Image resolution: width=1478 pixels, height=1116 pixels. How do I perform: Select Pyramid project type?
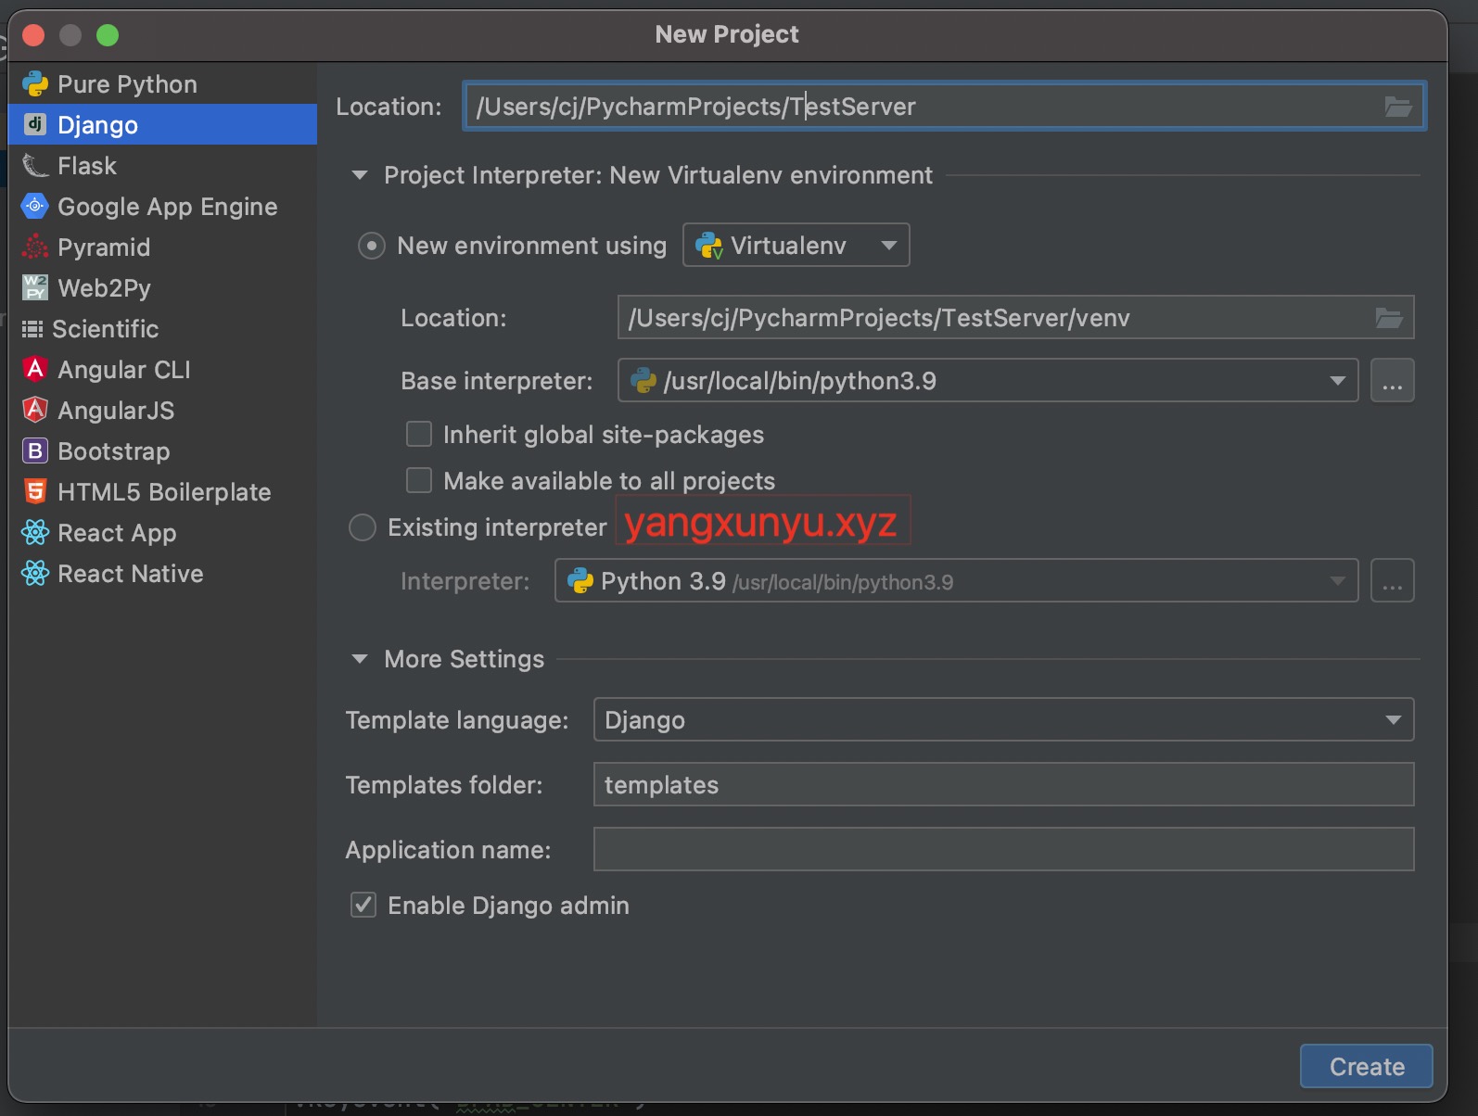coord(163,247)
